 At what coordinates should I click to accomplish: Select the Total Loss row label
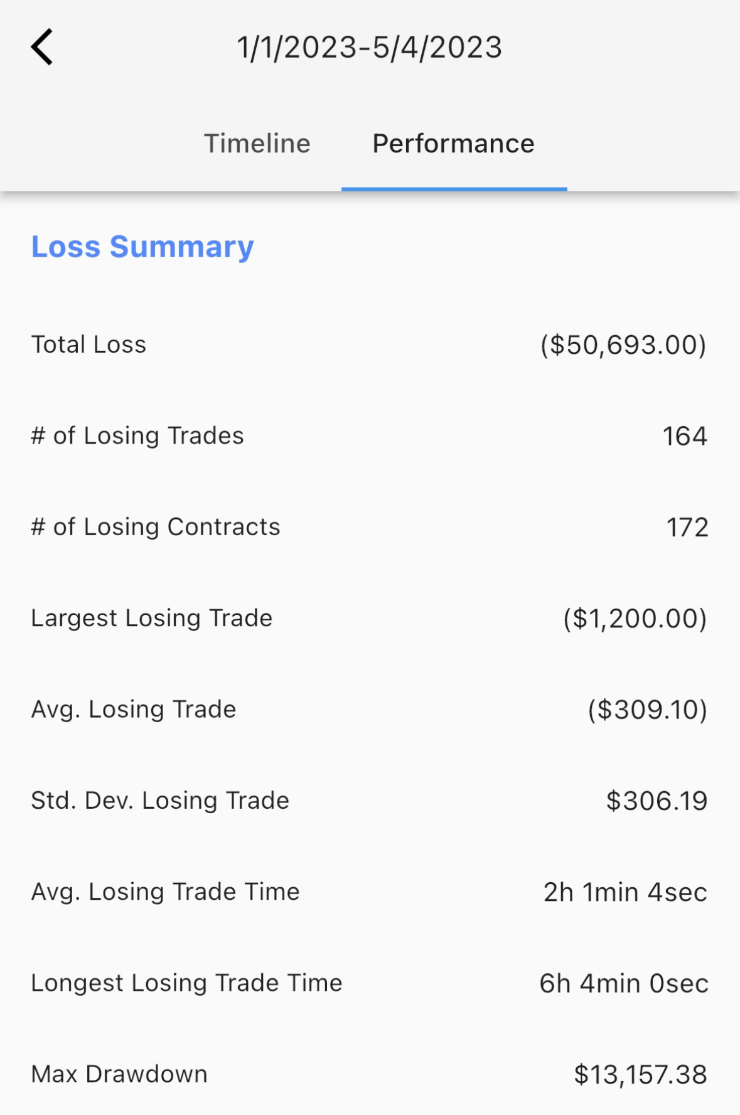[x=88, y=344]
